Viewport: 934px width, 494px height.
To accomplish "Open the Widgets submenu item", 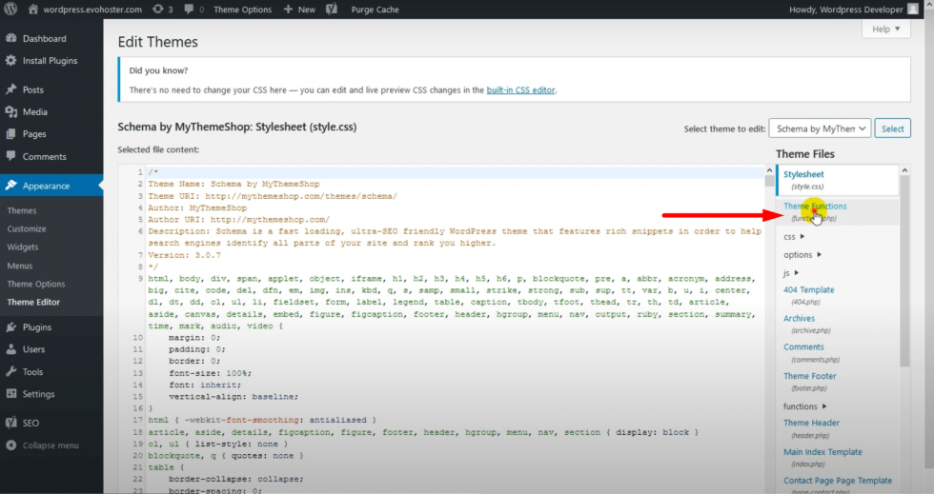I will [23, 247].
